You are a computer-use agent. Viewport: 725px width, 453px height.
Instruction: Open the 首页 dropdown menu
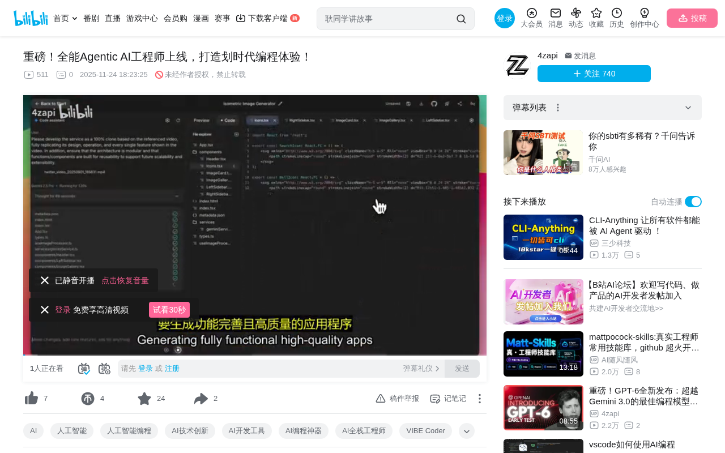tap(65, 18)
